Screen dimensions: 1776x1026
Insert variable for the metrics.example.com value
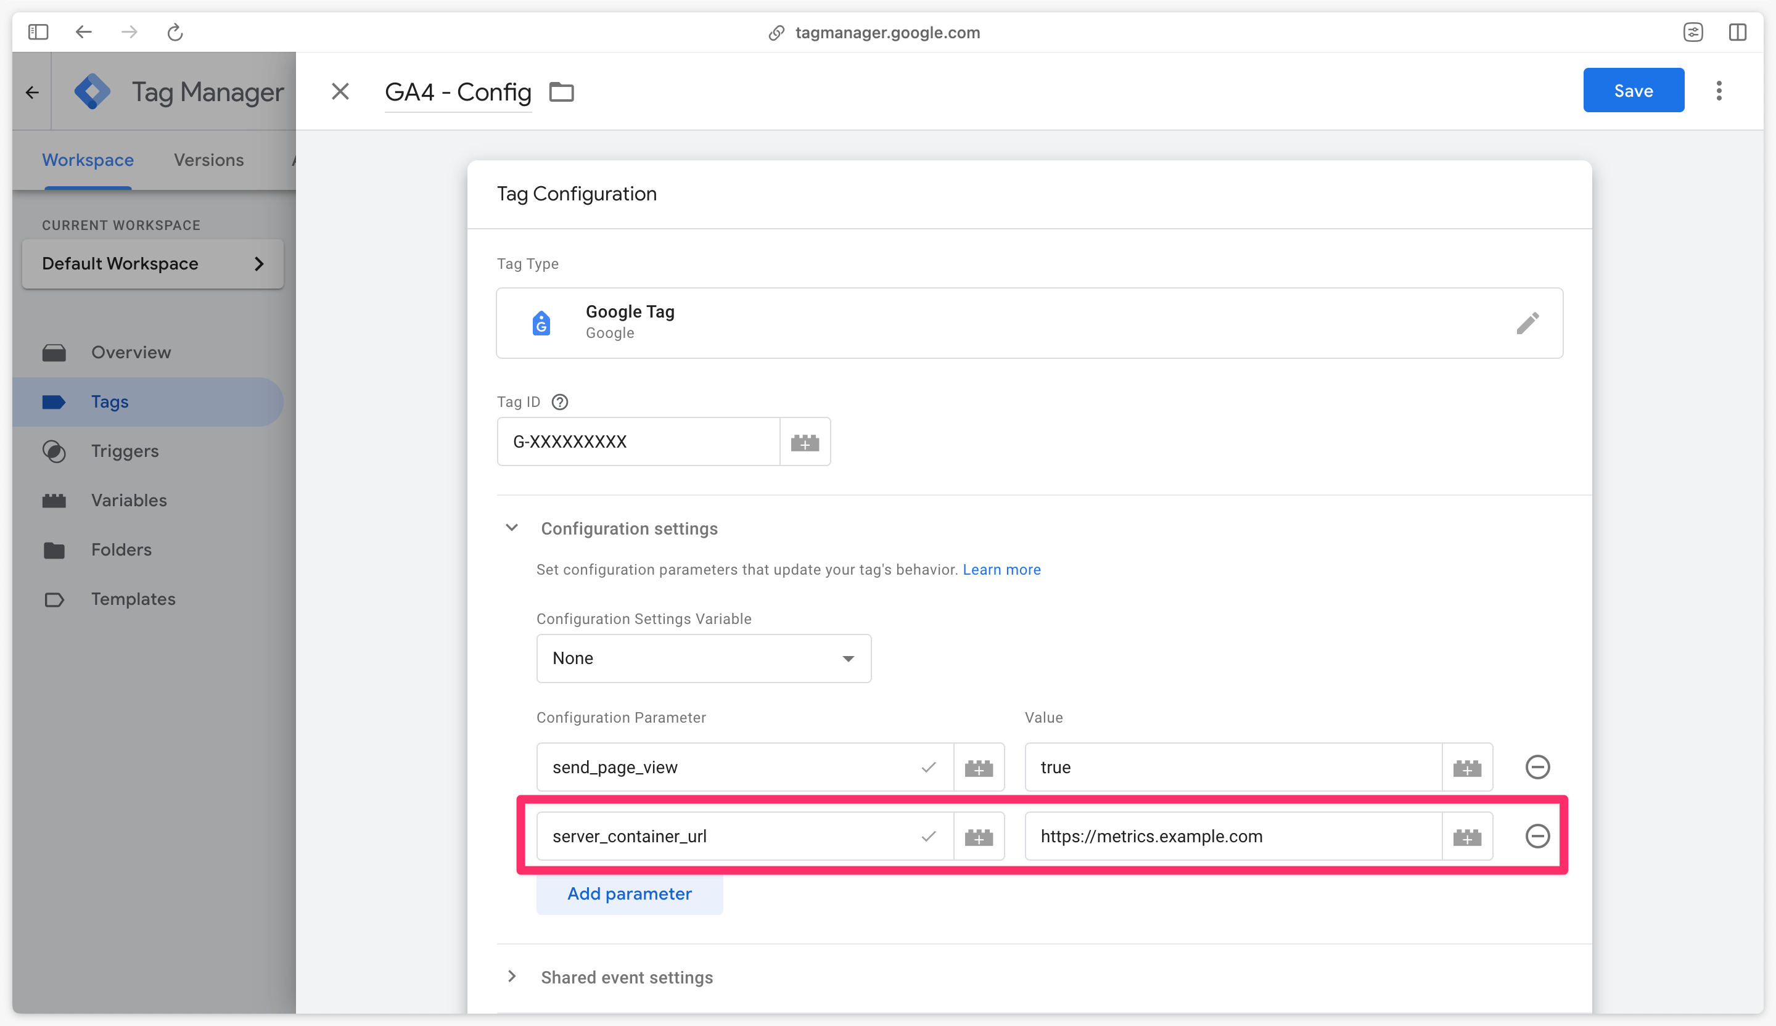pyautogui.click(x=1467, y=837)
